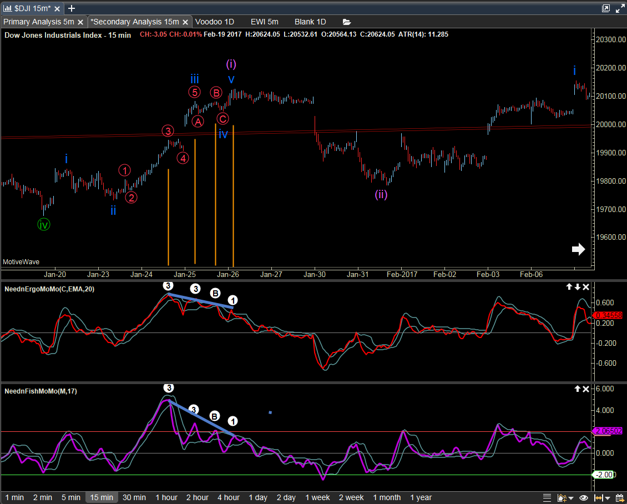Select the red circled 3 wave label
This screenshot has height=504, width=627.
tap(168, 131)
